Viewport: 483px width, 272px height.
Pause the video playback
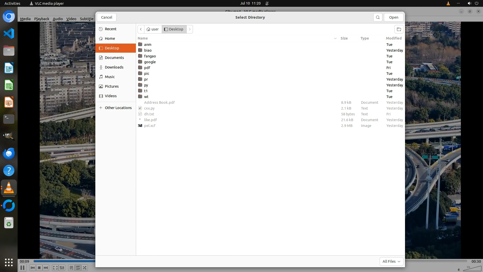coord(22,268)
